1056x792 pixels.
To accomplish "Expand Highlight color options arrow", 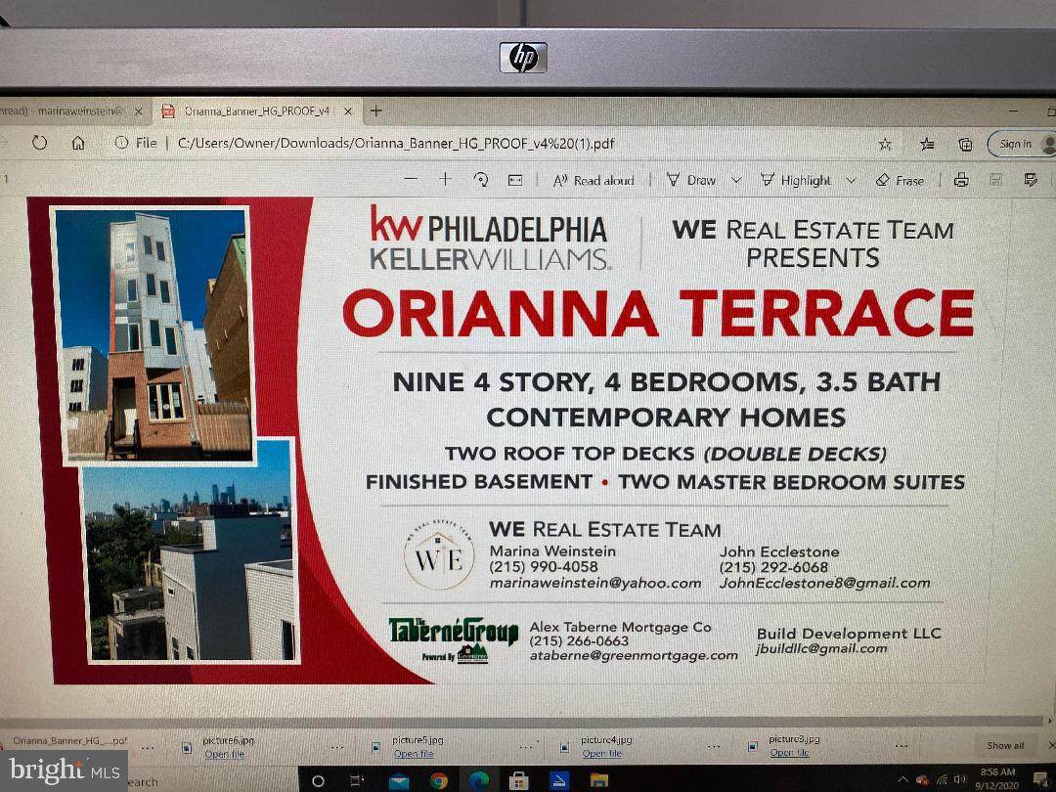I will pos(851,181).
